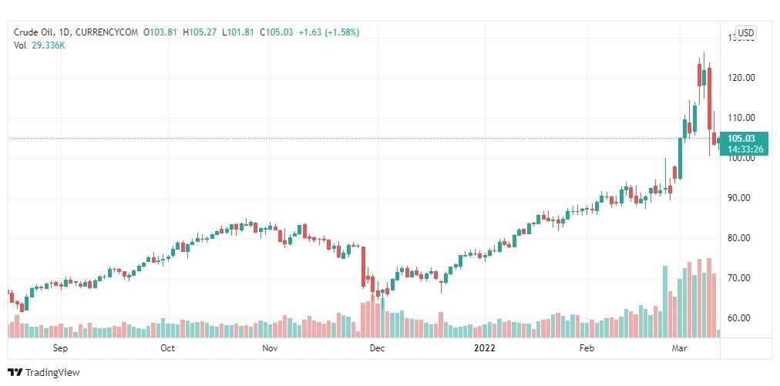
Task: Select the Mar label on time axis
Action: pyautogui.click(x=679, y=348)
